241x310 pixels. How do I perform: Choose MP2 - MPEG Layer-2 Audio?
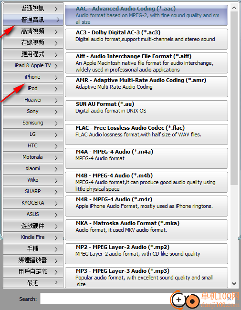[147, 254]
